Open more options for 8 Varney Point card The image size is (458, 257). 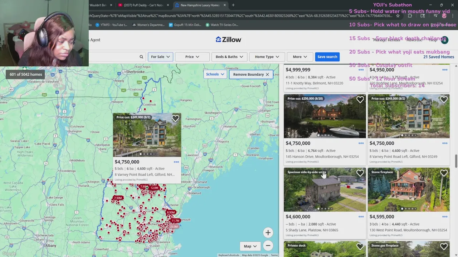445,143
